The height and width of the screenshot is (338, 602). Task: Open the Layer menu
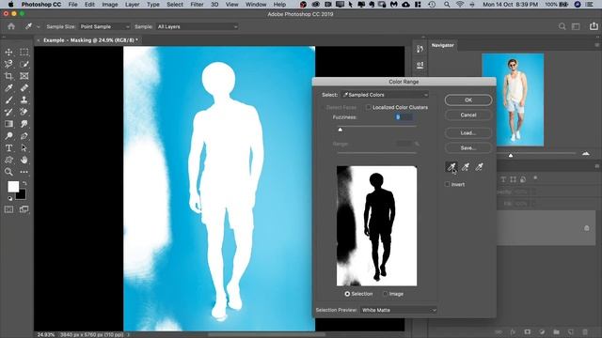[132, 5]
